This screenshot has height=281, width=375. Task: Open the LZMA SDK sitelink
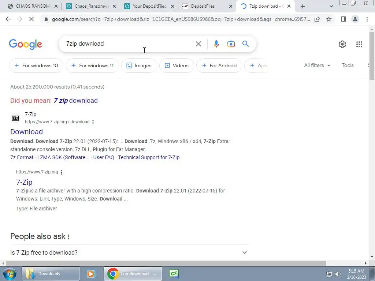[x=63, y=157]
